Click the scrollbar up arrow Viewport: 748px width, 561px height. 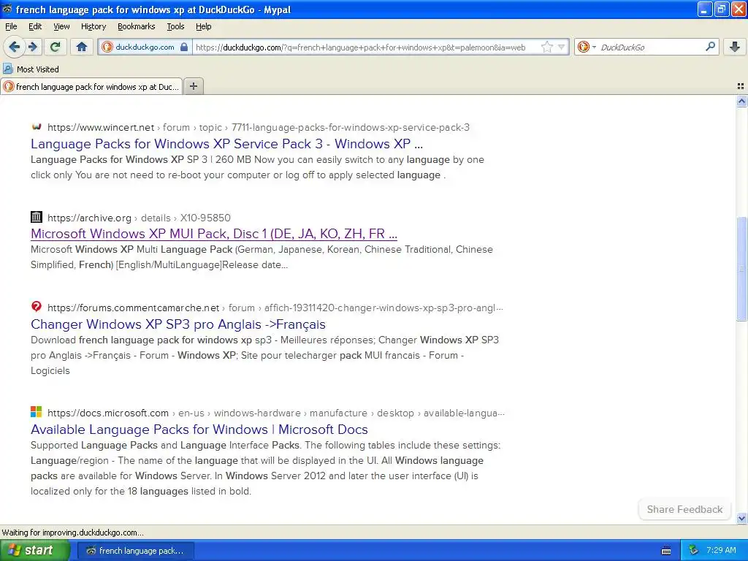pyautogui.click(x=741, y=101)
